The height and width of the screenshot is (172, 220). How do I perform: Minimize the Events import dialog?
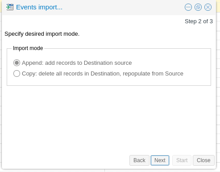pyautogui.click(x=188, y=7)
